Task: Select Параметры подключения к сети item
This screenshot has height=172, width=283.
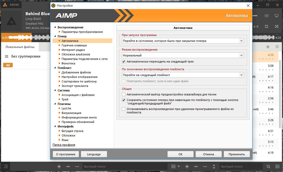Action: (84, 59)
